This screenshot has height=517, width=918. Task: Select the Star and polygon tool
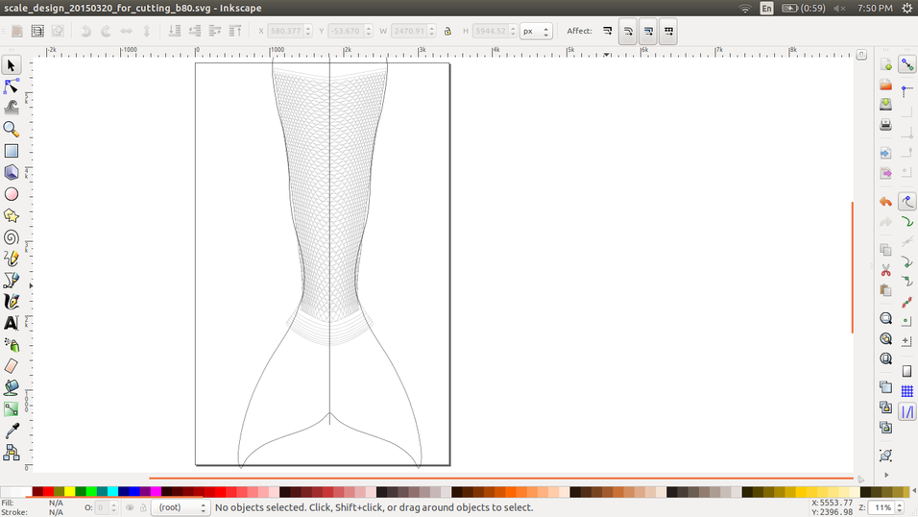click(x=12, y=215)
